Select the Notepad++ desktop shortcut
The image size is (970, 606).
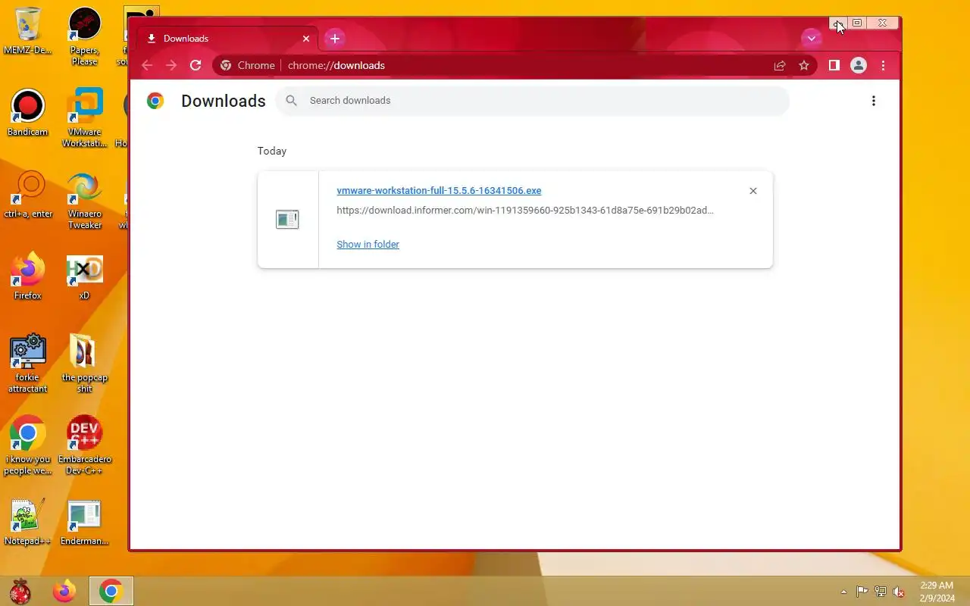tap(28, 523)
